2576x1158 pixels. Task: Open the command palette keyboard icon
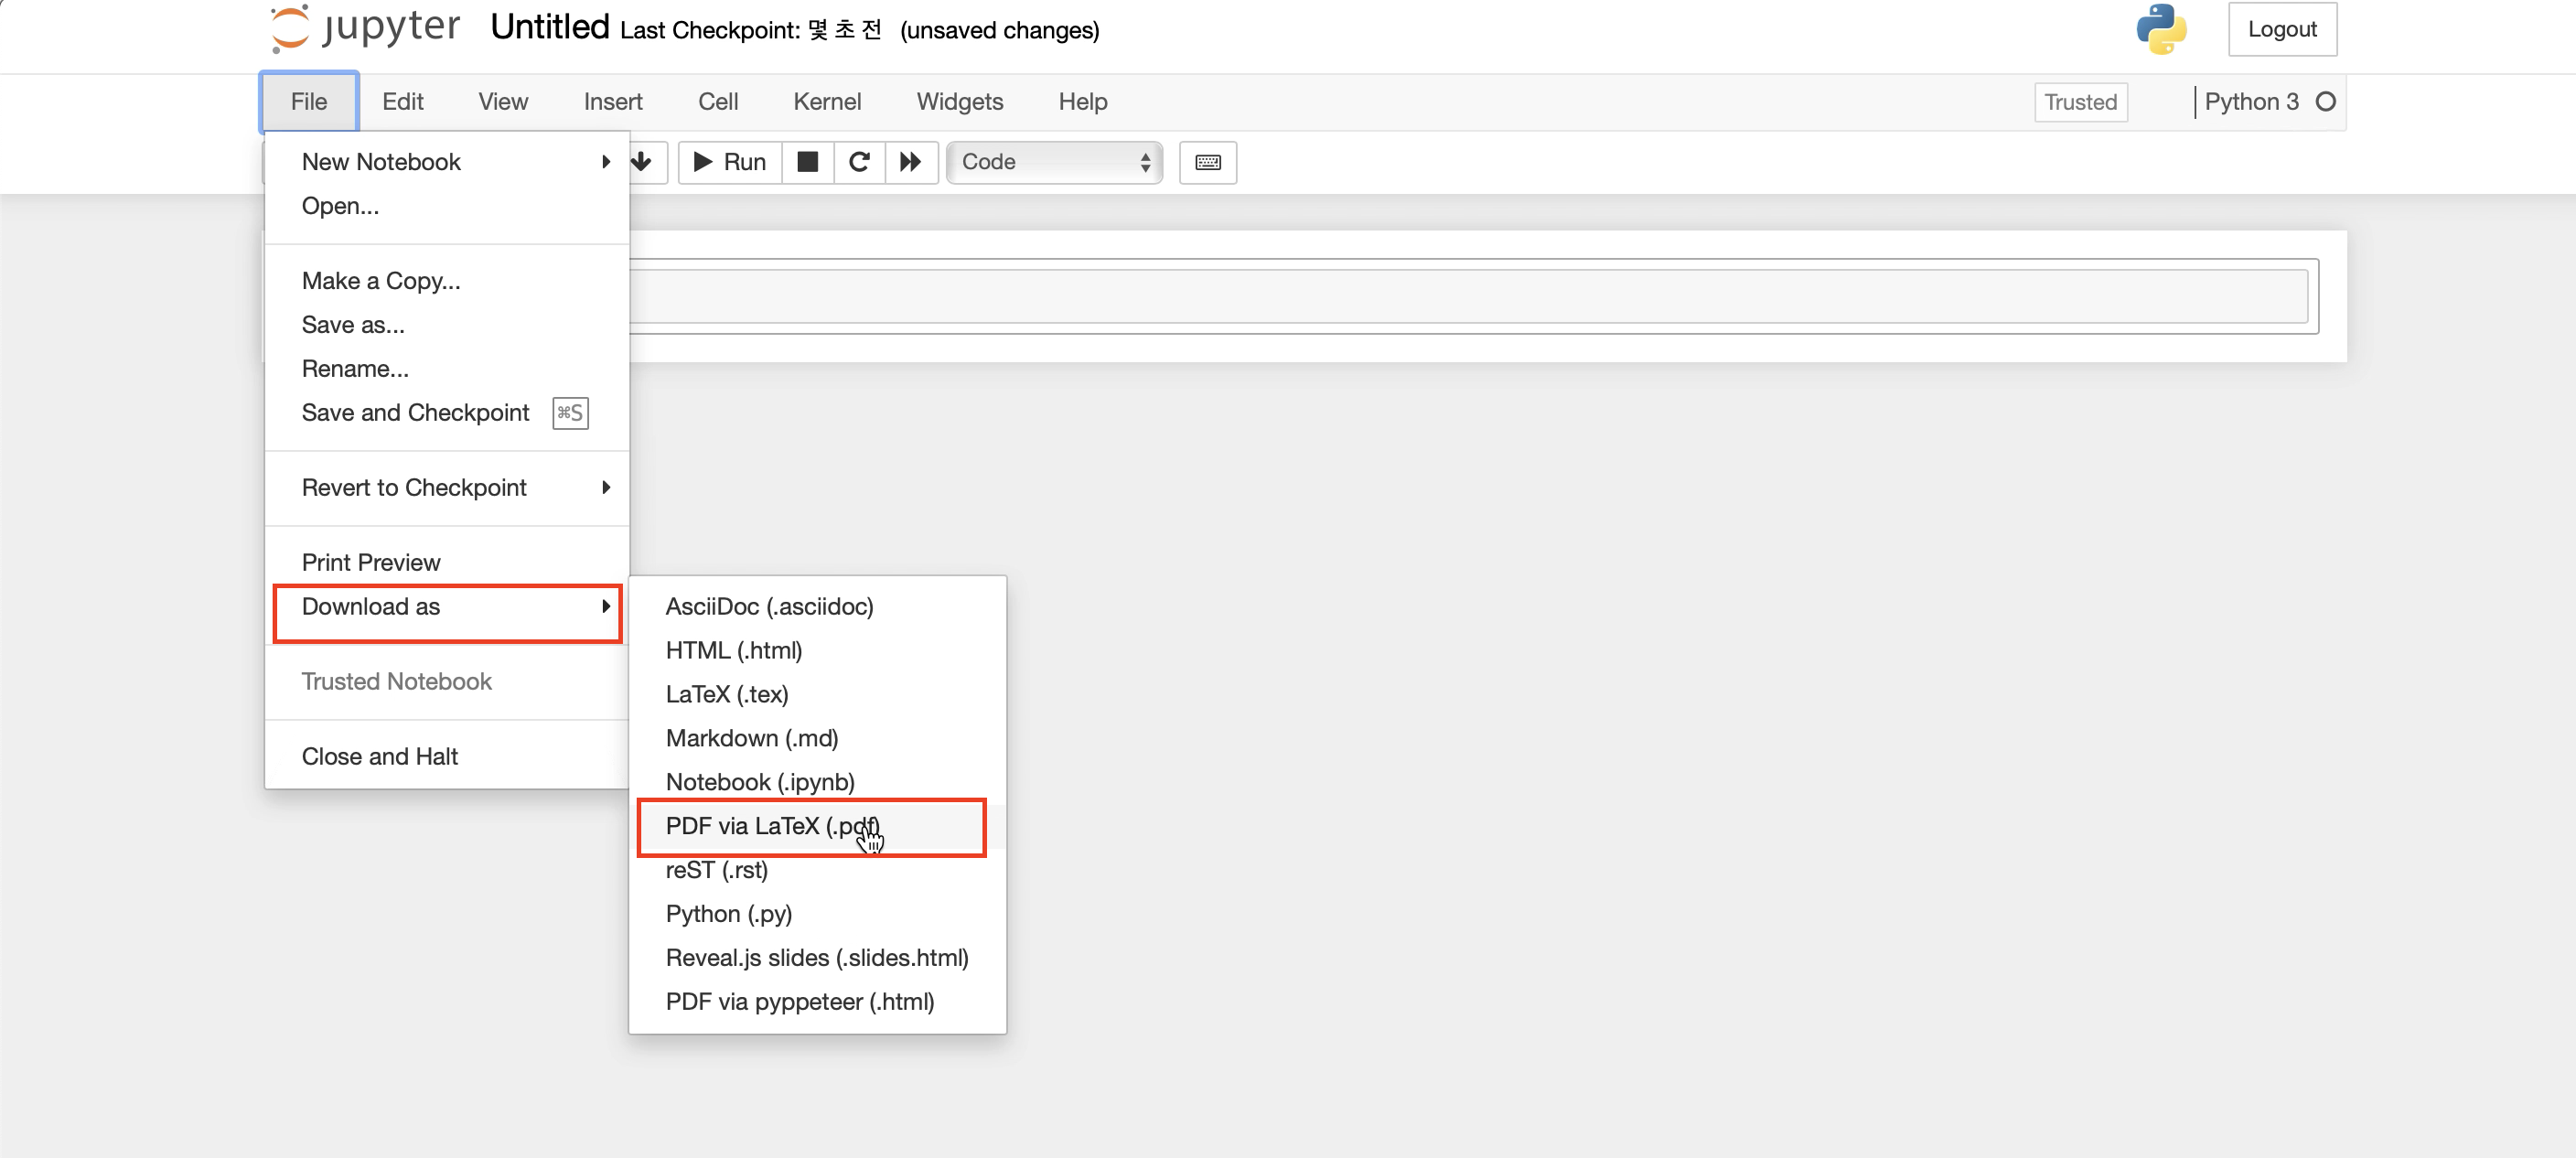(1207, 162)
